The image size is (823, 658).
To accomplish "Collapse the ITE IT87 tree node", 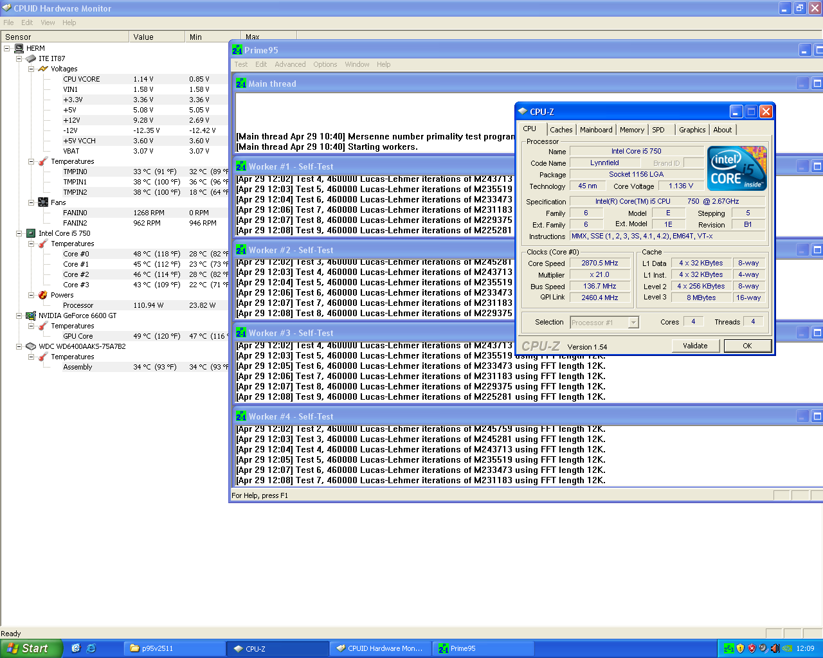I will [x=19, y=58].
